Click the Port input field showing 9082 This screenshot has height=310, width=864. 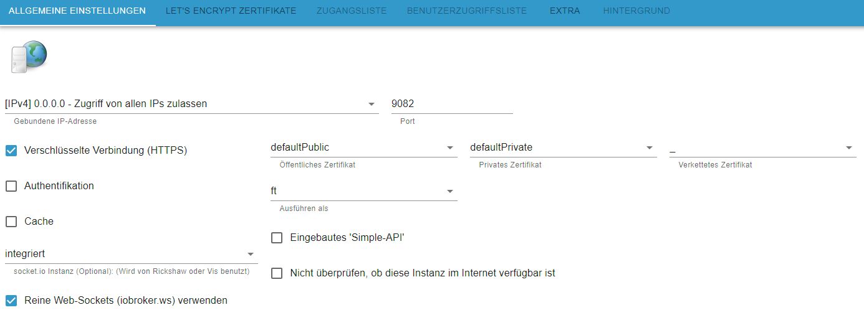click(451, 104)
